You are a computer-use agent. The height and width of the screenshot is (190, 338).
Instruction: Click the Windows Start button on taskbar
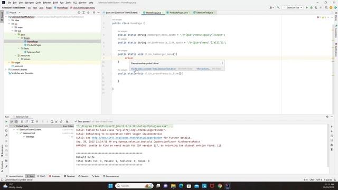point(110,186)
